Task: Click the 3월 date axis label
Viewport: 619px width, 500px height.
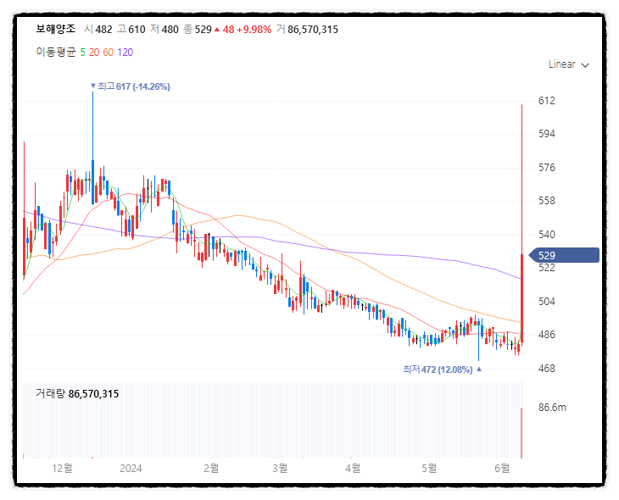Action: tap(280, 468)
